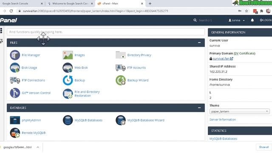Open the Git Version Control icon
The width and height of the screenshot is (272, 153).
tap(15, 93)
